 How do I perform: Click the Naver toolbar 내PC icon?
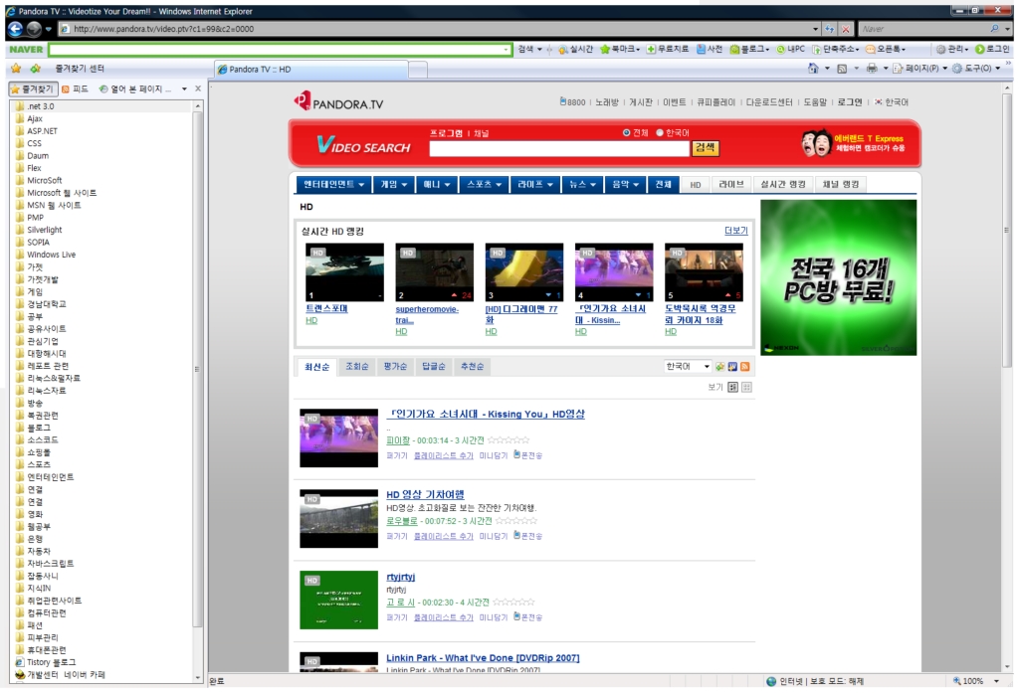point(791,50)
